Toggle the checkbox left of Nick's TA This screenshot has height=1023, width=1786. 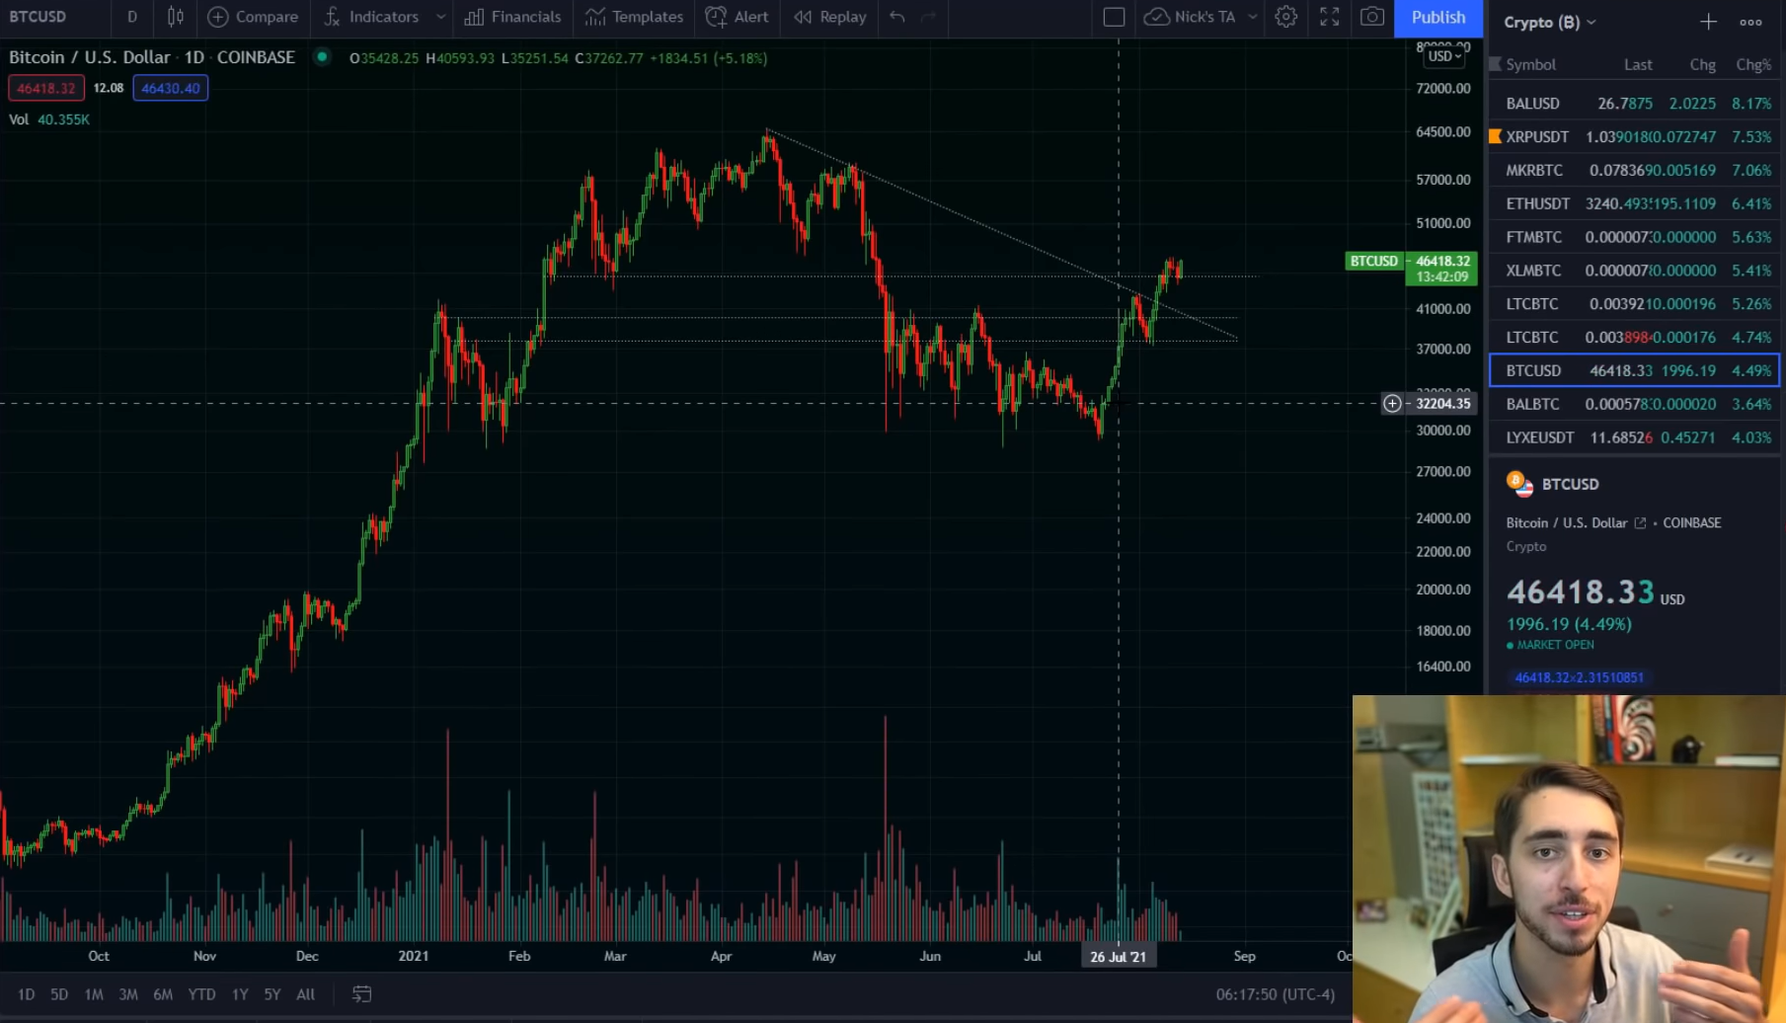coord(1115,16)
